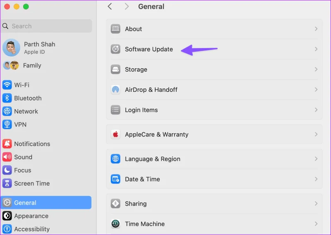Screen dimensions: 331x235
Task: Click the Sharing icon
Action: pyautogui.click(x=115, y=204)
